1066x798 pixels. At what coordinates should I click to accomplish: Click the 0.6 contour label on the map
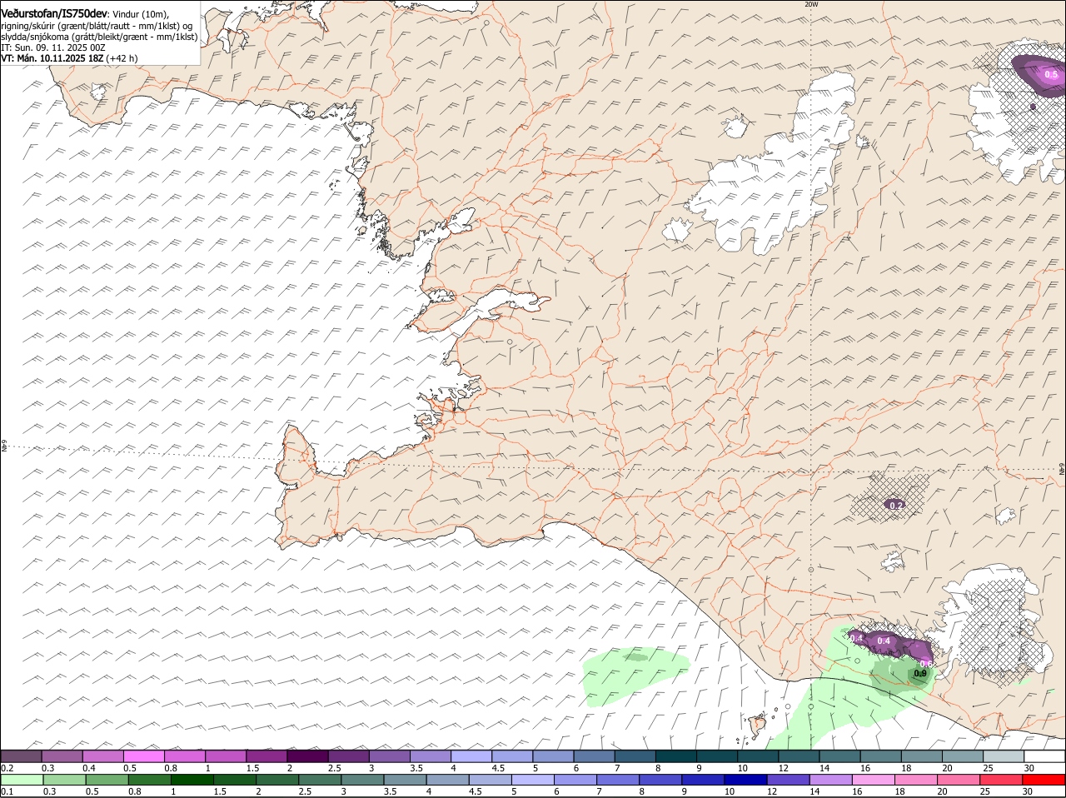(x=925, y=663)
